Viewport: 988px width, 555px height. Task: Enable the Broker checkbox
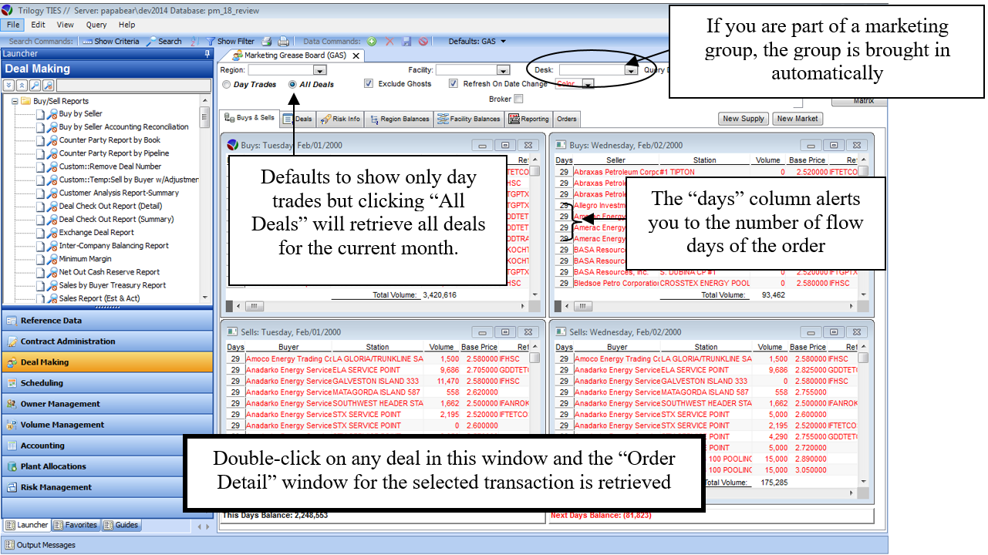click(518, 99)
